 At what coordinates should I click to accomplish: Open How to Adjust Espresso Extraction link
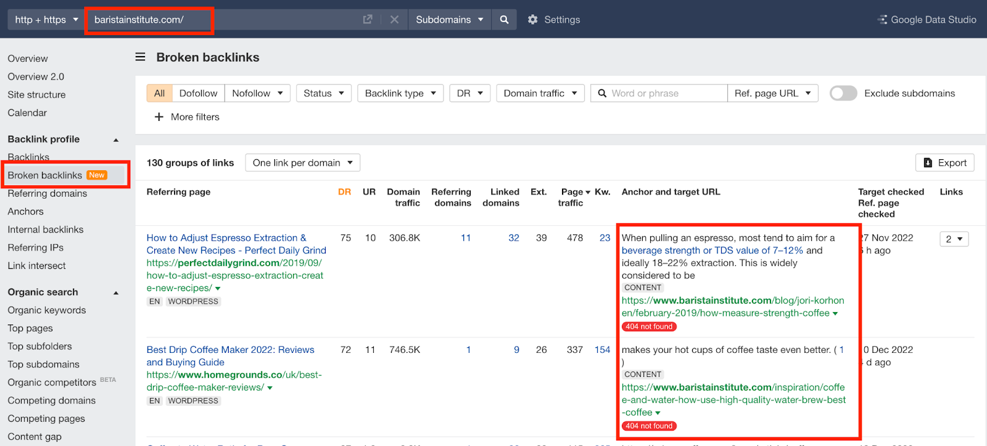(236, 244)
